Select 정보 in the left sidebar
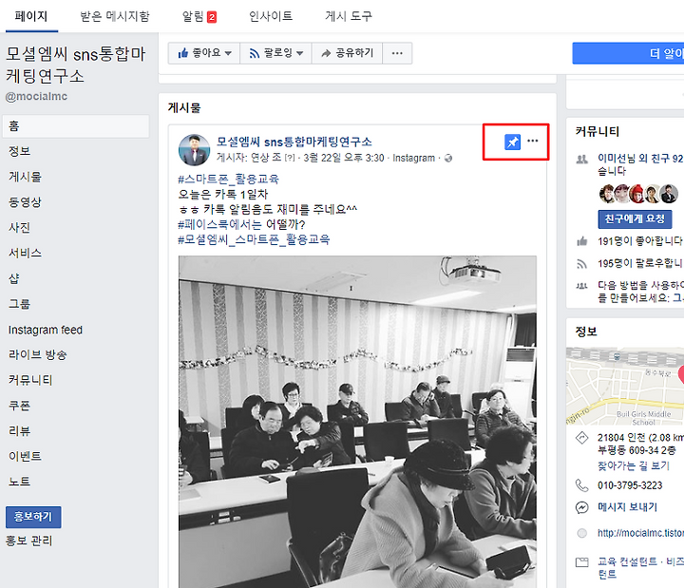 click(x=20, y=151)
